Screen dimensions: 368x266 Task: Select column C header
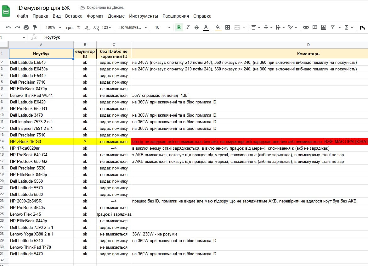pyautogui.click(x=114, y=45)
